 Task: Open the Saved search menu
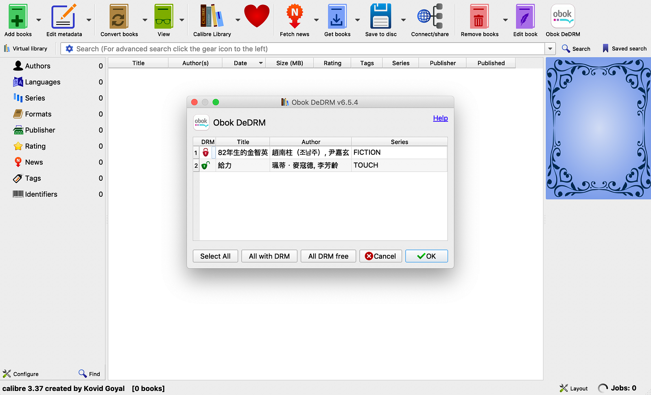624,48
